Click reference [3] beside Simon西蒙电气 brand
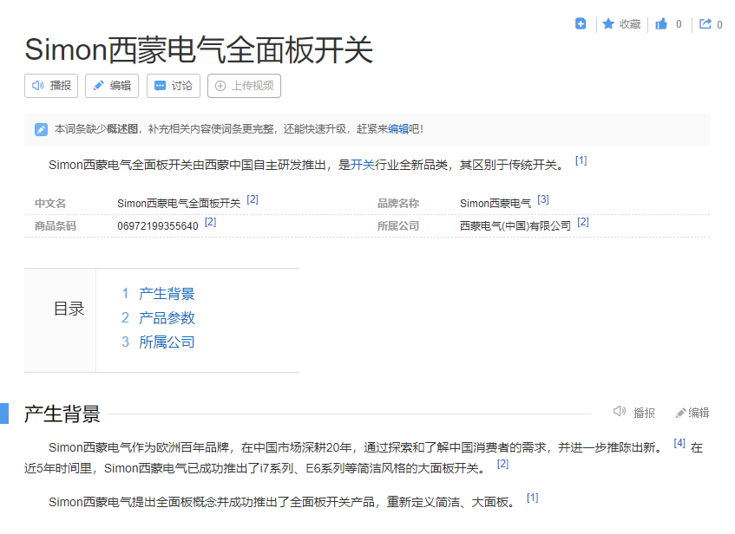 coord(543,199)
